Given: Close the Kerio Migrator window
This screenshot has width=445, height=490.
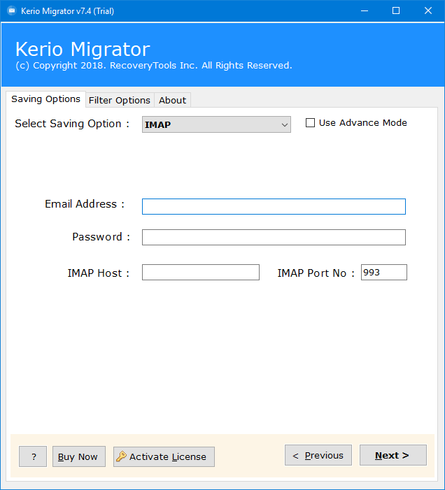Looking at the screenshot, I should point(428,10).
